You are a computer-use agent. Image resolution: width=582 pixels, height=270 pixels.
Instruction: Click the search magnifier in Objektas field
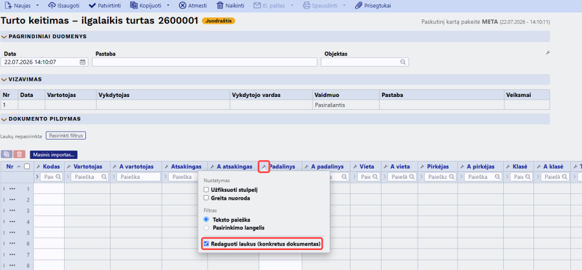(403, 62)
